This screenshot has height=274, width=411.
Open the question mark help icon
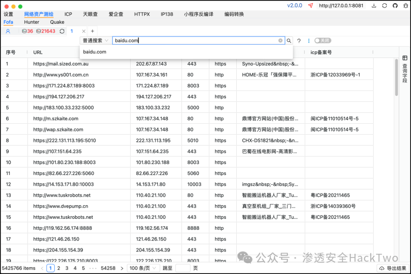point(299,41)
